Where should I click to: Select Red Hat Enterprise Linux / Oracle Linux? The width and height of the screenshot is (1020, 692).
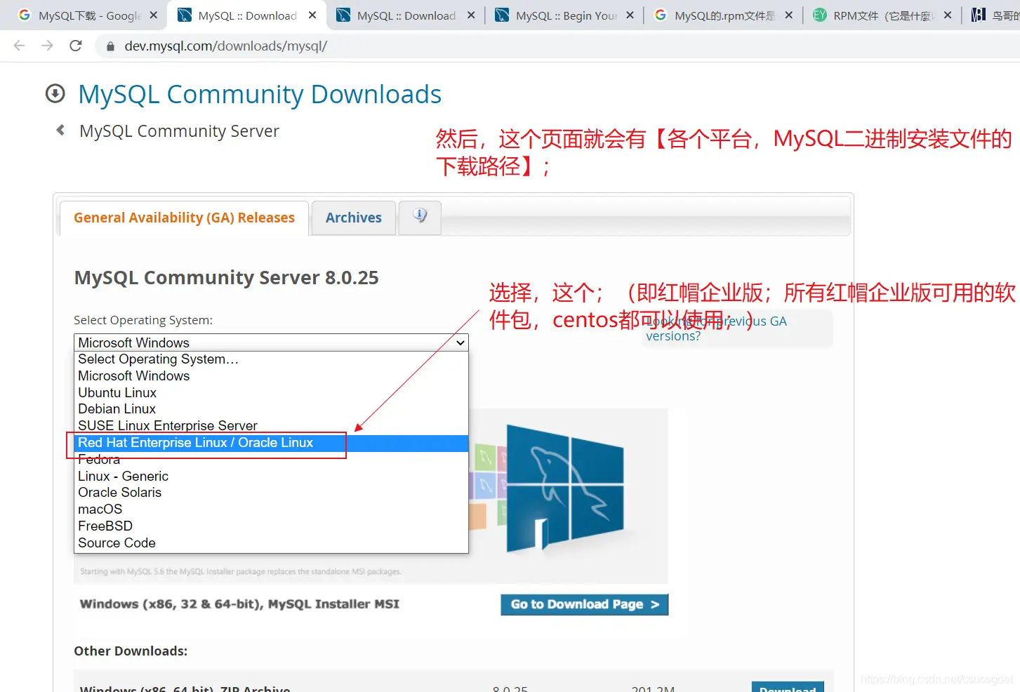[x=271, y=443]
